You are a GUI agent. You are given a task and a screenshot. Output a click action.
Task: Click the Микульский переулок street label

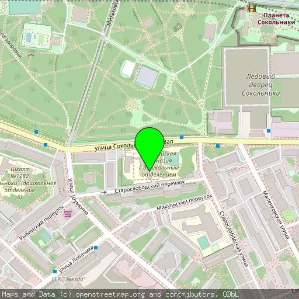pos(184,202)
